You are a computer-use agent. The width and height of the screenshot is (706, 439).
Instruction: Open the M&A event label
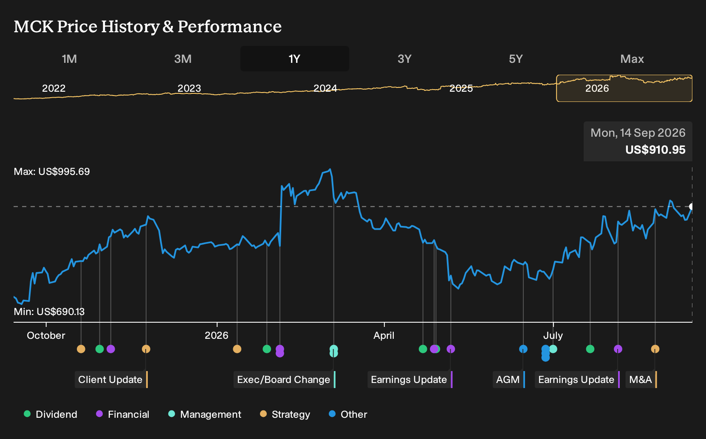point(641,380)
